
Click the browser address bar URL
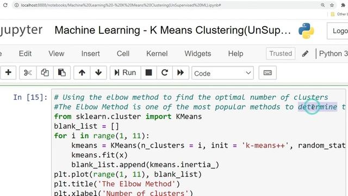click(x=121, y=5)
